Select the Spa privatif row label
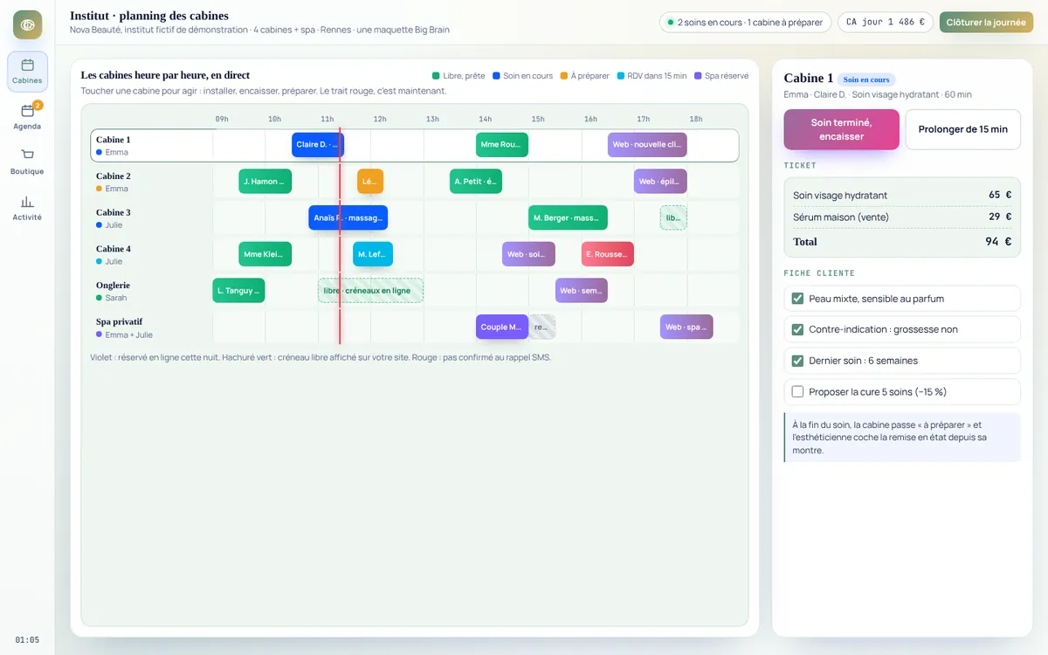The height and width of the screenshot is (655, 1048). (x=152, y=327)
